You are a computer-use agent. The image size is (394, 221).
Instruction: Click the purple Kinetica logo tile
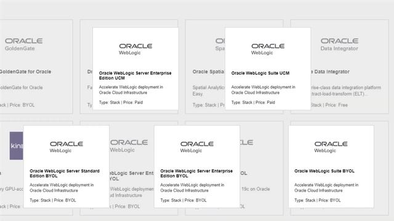(x=17, y=146)
